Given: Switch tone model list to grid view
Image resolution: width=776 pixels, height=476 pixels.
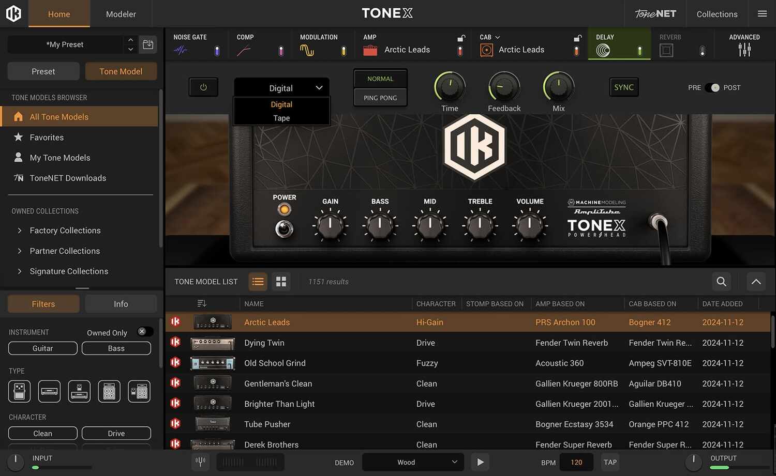Looking at the screenshot, I should point(281,281).
